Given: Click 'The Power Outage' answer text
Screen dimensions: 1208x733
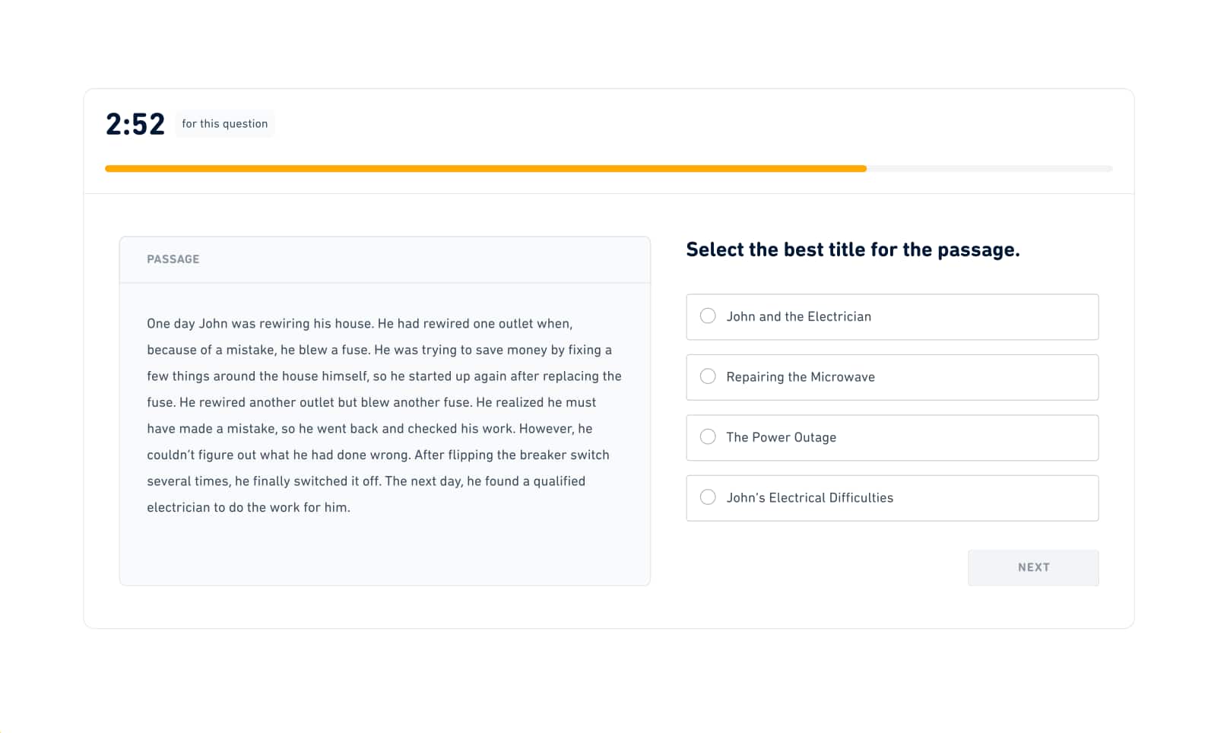Looking at the screenshot, I should [x=781, y=437].
